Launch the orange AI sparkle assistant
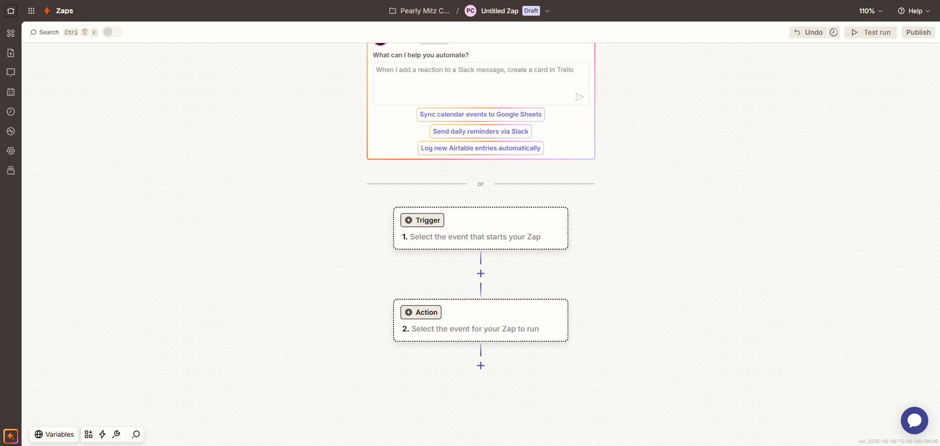 click(x=11, y=436)
